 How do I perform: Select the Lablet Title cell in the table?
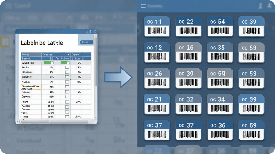pos(31,63)
